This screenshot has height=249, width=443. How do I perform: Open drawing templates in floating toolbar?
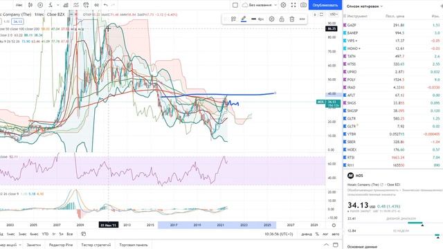(x=233, y=19)
